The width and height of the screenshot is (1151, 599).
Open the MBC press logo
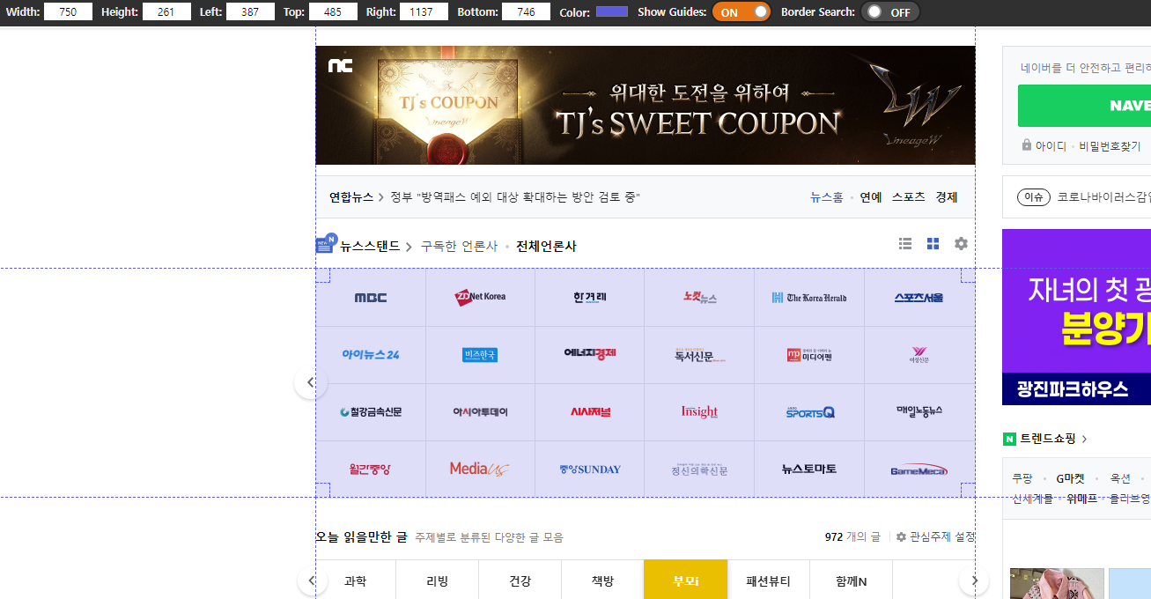[371, 298]
